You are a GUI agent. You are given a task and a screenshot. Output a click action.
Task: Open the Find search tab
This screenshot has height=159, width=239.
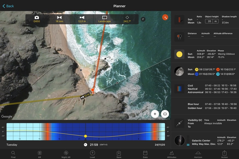(x=13, y=154)
